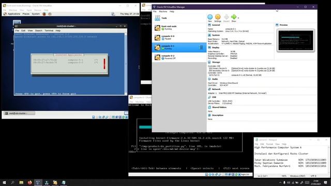
Task: Open Windows Start menu
Action: [4, 182]
